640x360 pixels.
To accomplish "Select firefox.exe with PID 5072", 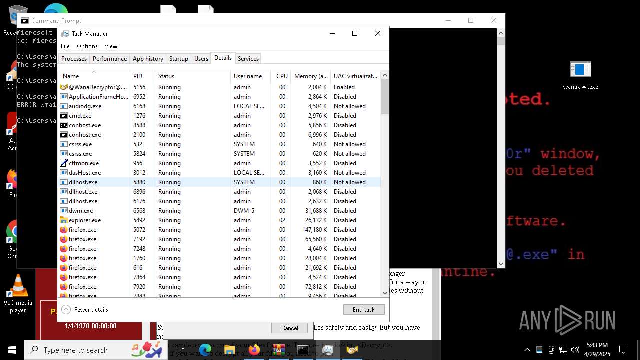I will tap(219, 230).
